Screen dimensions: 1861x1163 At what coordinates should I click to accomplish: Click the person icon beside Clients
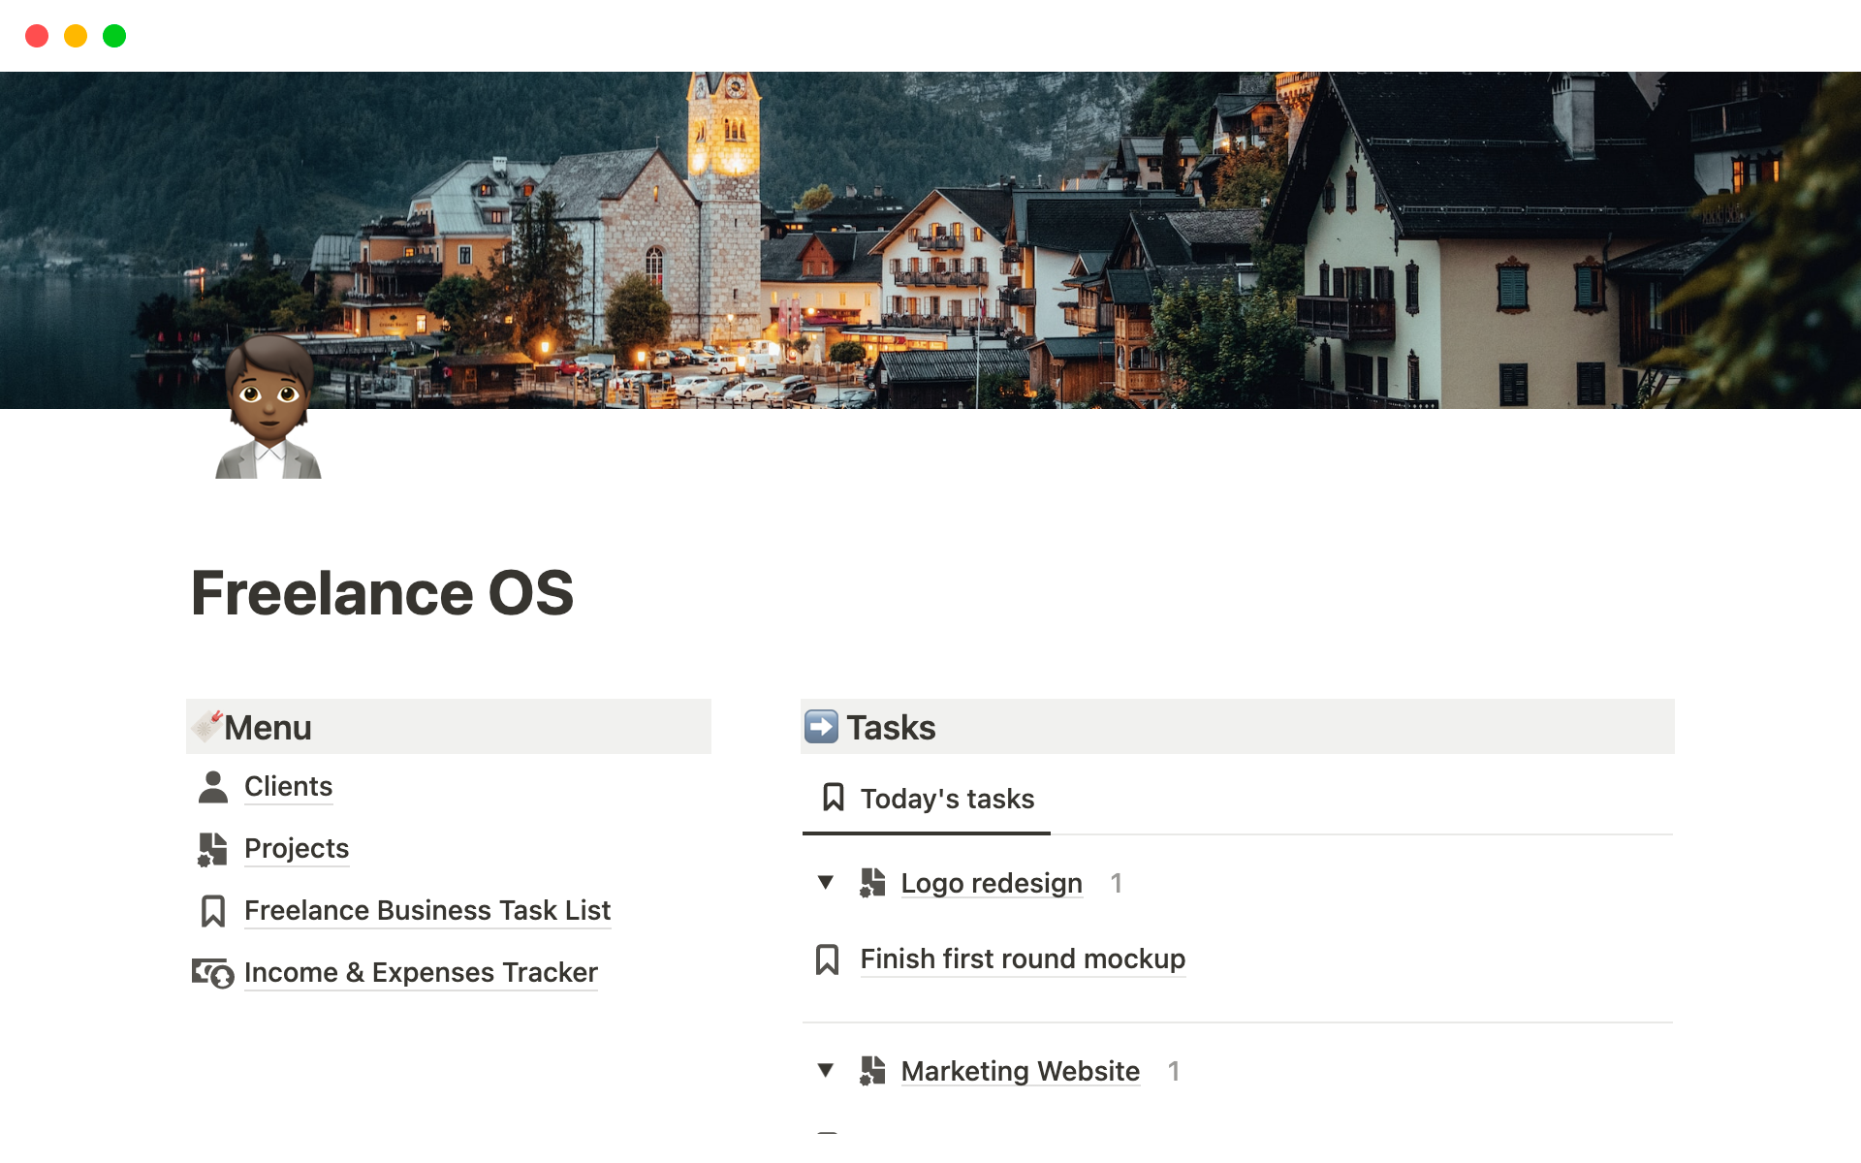212,787
